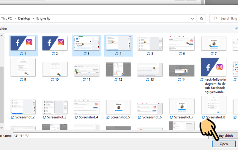This screenshot has width=238, height=150.
Task: Expand the chevron after Desktop breadcrumb
Action: tap(33, 18)
